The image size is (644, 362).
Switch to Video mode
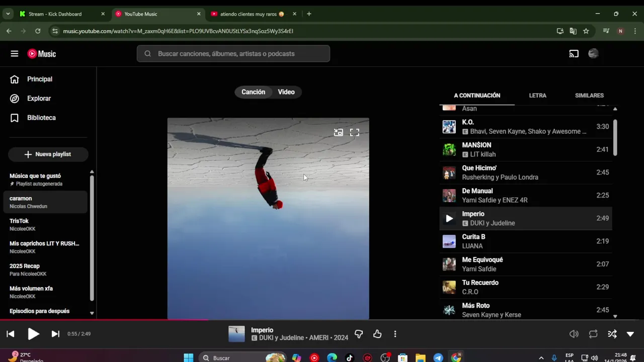[x=286, y=92]
